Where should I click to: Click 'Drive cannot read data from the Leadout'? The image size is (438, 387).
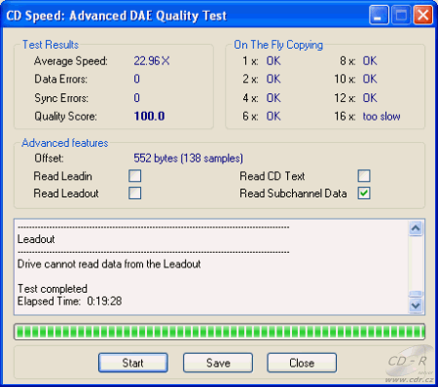(109, 264)
